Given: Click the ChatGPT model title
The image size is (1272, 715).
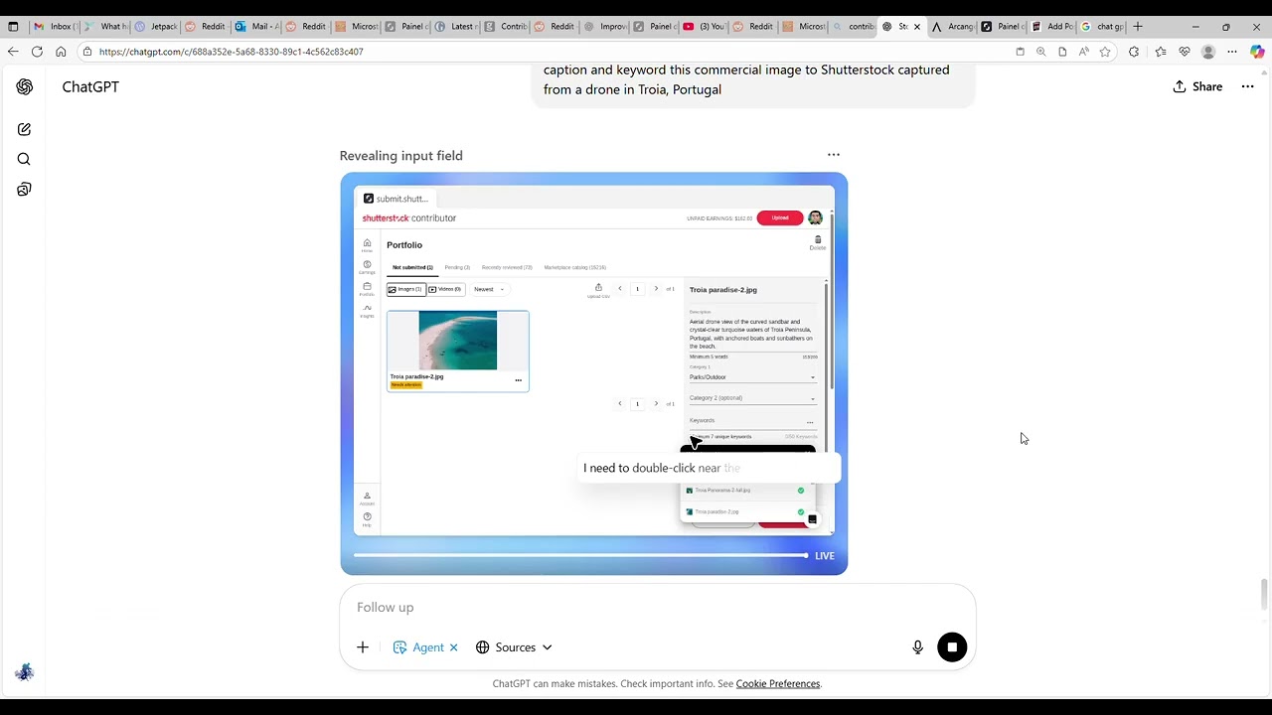Looking at the screenshot, I should [90, 86].
